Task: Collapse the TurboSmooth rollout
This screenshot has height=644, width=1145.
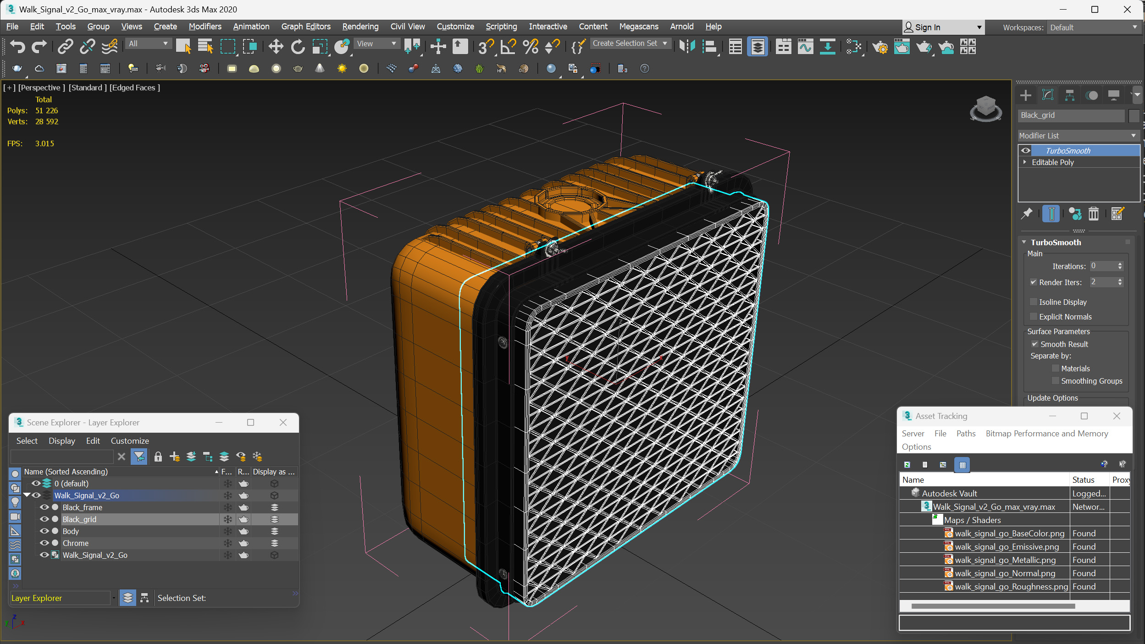Action: [x=1024, y=242]
